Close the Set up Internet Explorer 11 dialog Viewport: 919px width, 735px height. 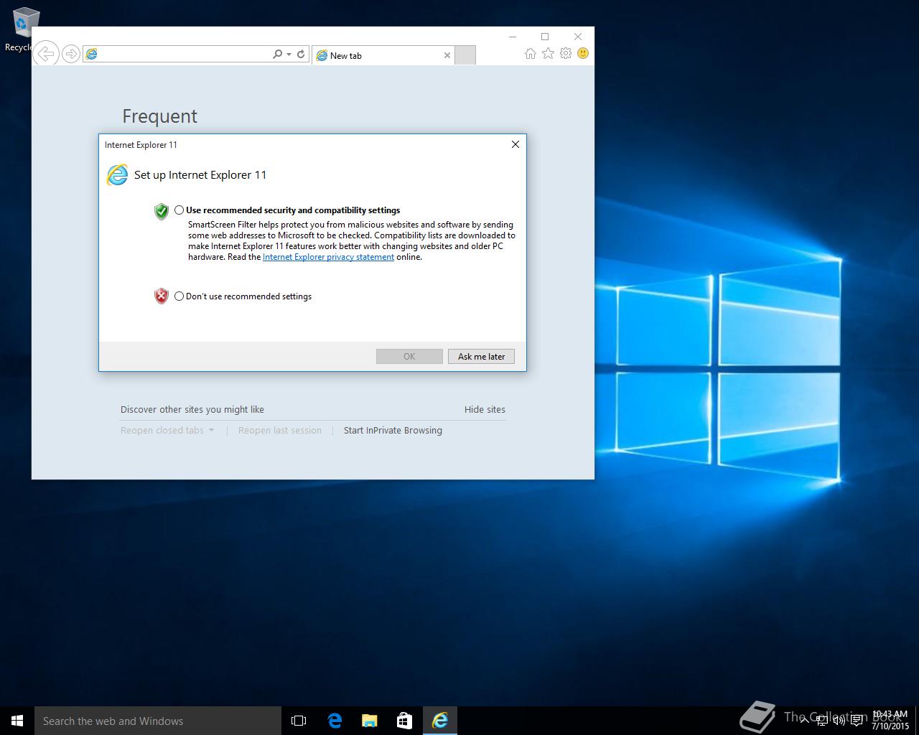tap(515, 144)
